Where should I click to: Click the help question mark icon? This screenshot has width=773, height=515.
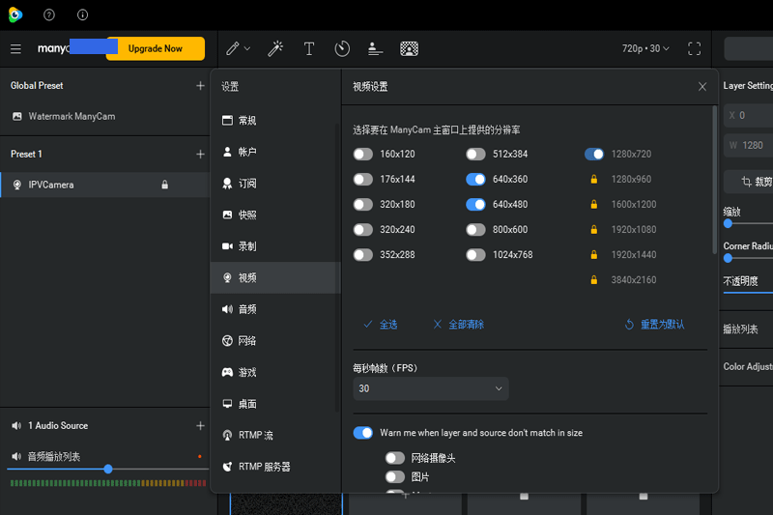pos(49,14)
